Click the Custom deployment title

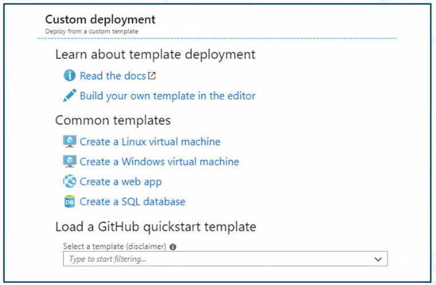coord(100,19)
